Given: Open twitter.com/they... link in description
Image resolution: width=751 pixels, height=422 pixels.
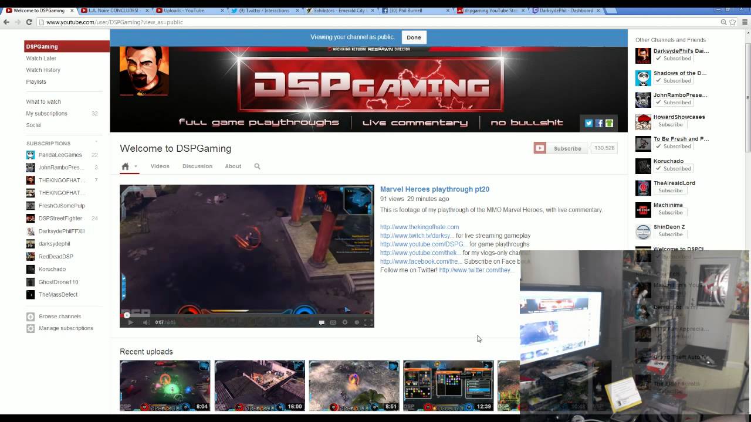Looking at the screenshot, I should pos(476,270).
